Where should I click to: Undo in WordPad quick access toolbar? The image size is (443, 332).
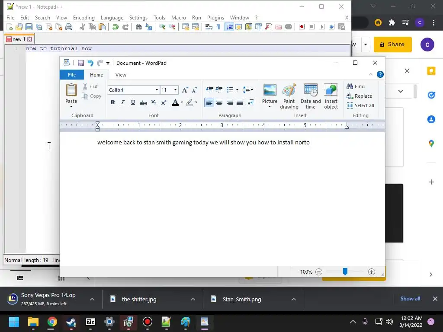90,63
